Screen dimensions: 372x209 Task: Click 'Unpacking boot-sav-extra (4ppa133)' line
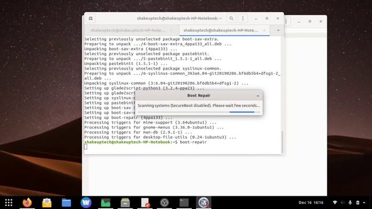click(x=131, y=49)
